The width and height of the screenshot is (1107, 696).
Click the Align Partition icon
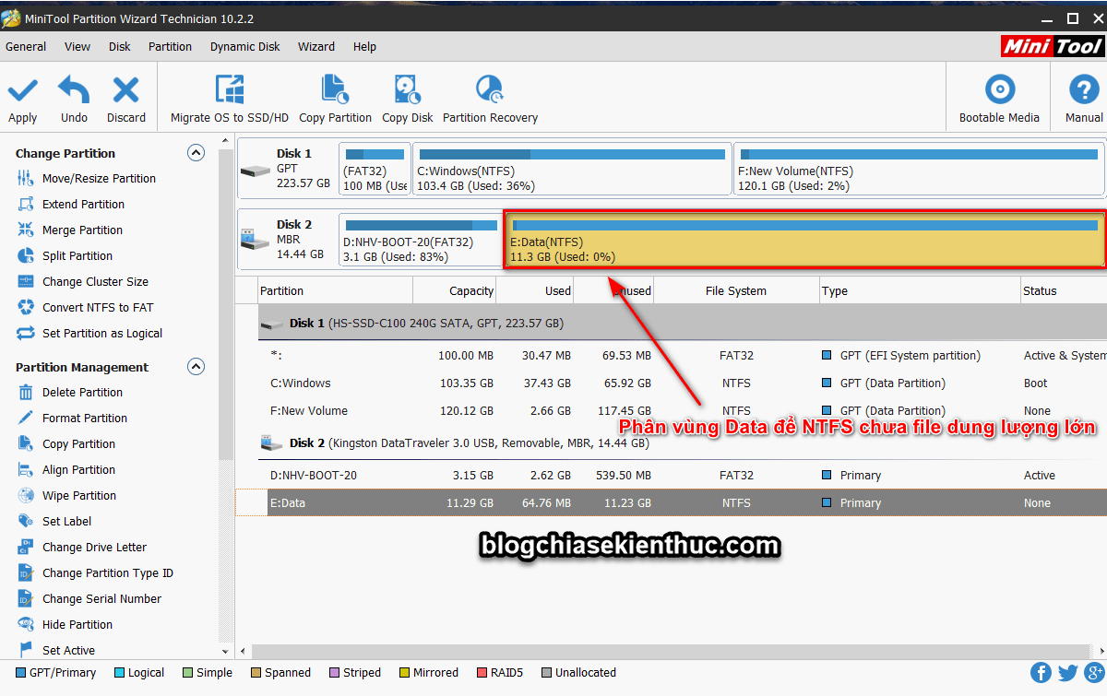(26, 469)
